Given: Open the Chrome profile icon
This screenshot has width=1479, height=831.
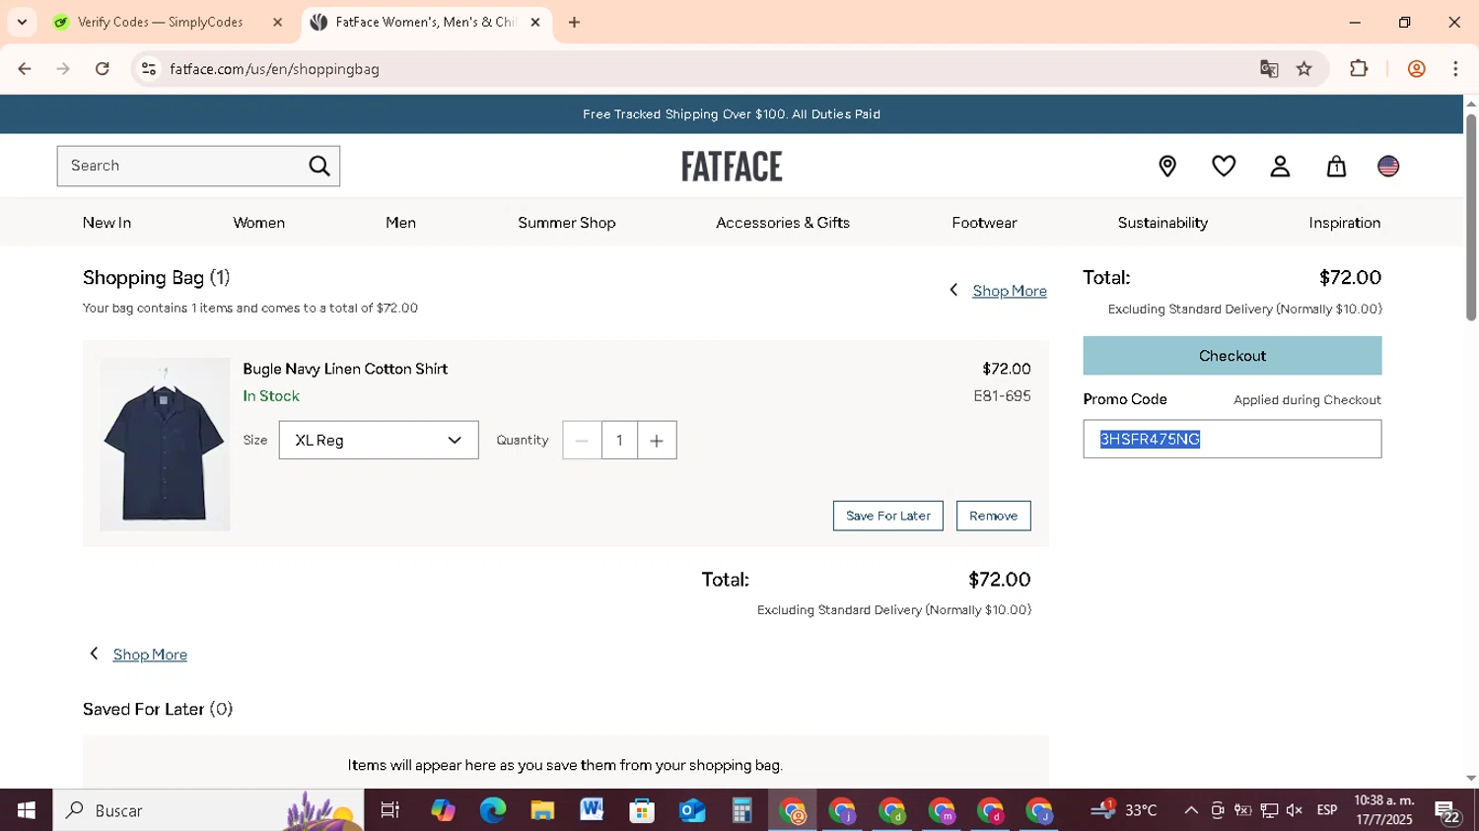Looking at the screenshot, I should [x=1417, y=69].
